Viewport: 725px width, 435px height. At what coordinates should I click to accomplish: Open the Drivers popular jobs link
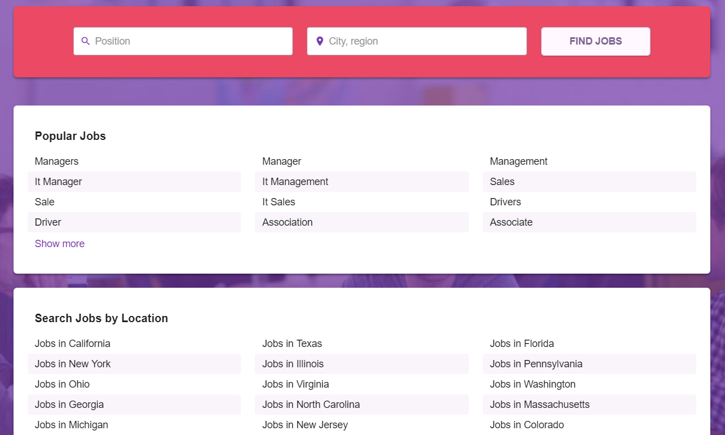coord(505,201)
